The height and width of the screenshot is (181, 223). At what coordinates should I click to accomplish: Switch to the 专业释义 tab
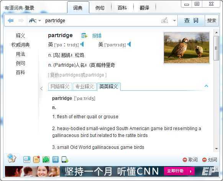pos(84,86)
